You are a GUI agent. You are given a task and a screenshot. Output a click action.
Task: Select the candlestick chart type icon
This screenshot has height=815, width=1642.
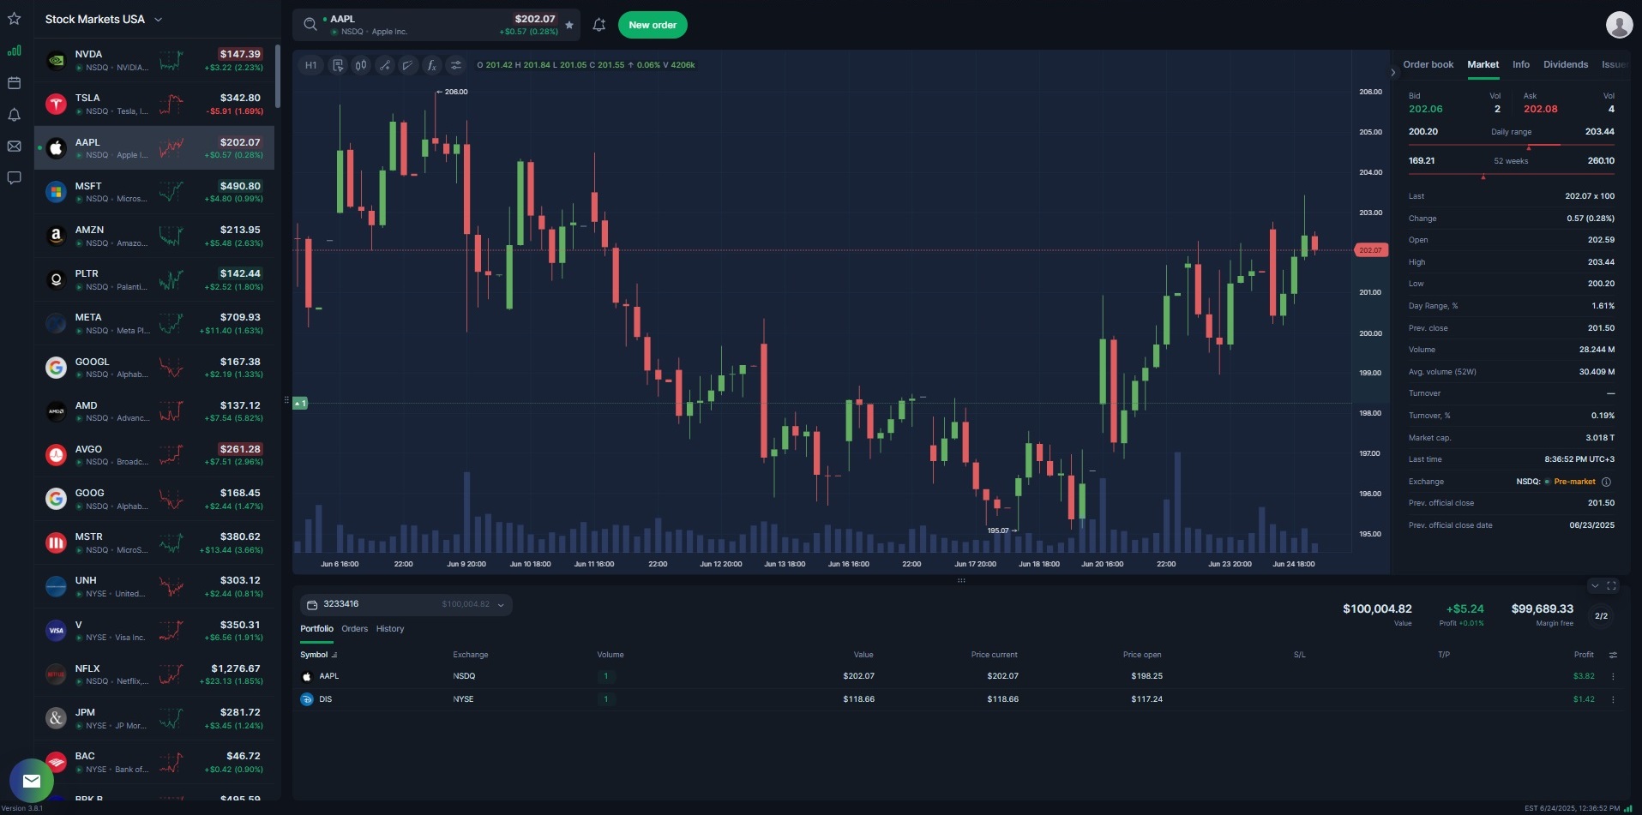[x=360, y=64]
